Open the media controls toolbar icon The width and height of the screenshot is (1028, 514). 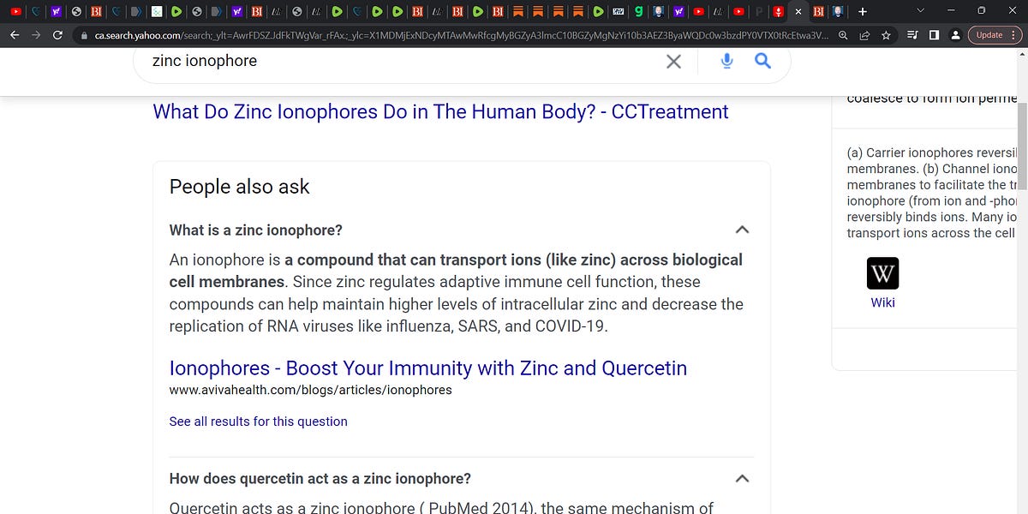point(911,35)
